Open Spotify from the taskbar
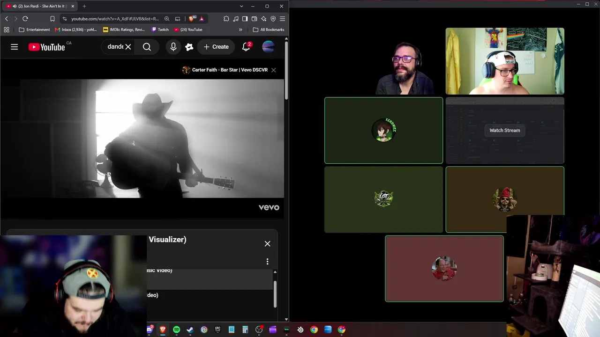Screen dimensions: 600x337 coord(176,330)
